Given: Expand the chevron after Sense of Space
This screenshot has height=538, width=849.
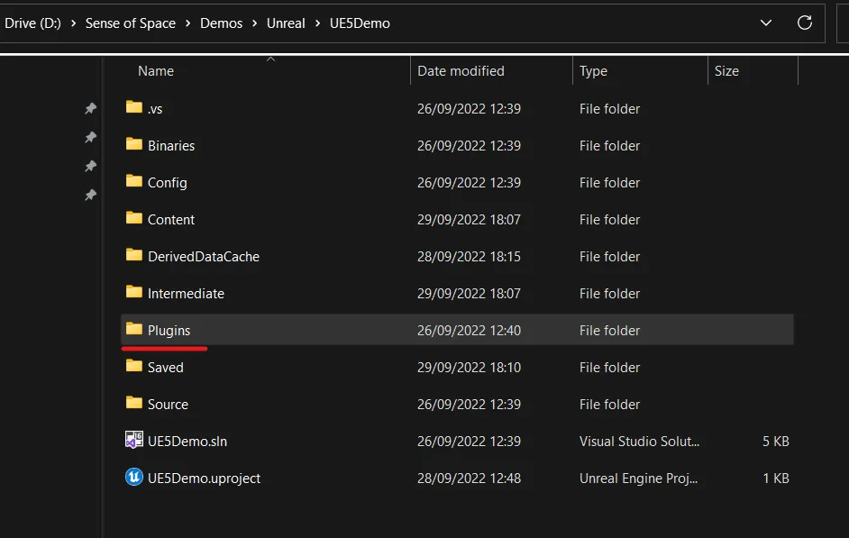Looking at the screenshot, I should pos(187,23).
